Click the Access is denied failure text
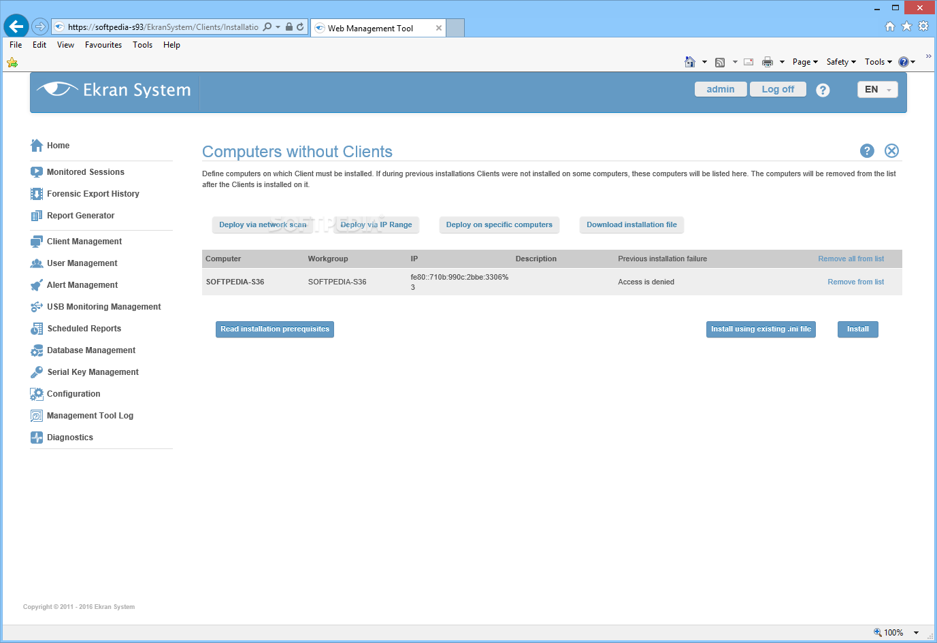Image resolution: width=937 pixels, height=643 pixels. coord(646,282)
